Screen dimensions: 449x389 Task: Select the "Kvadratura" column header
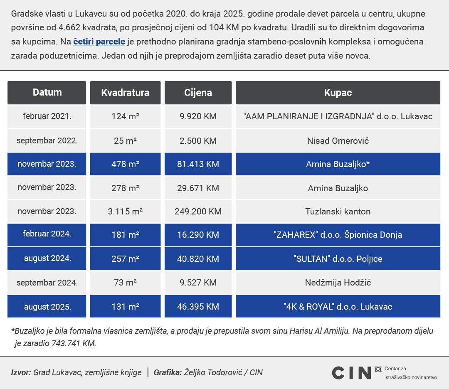125,93
